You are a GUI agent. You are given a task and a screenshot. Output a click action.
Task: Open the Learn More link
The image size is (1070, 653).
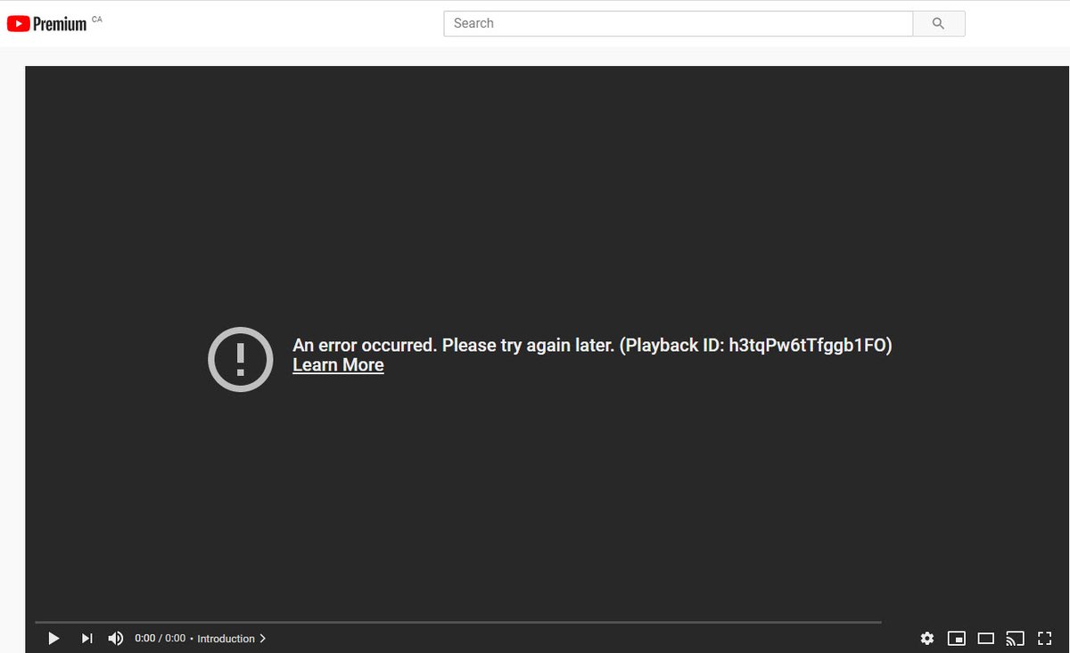point(338,365)
